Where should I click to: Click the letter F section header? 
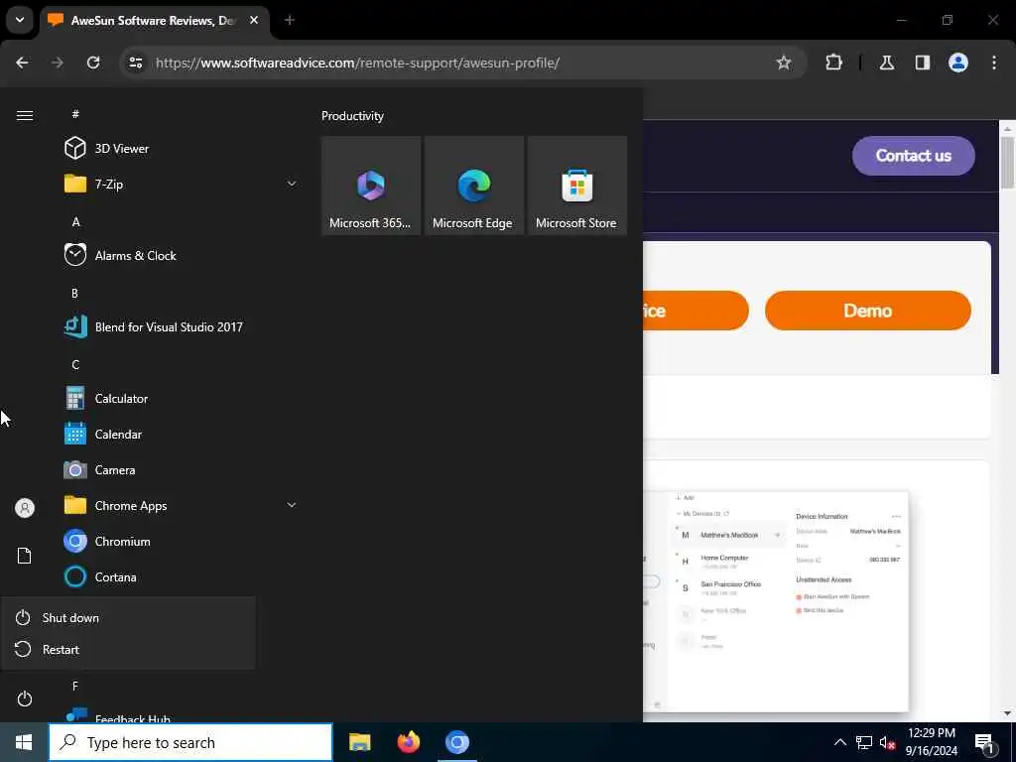[75, 686]
